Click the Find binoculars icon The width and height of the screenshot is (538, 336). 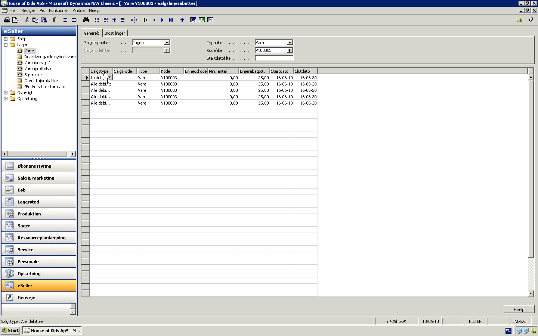86,20
